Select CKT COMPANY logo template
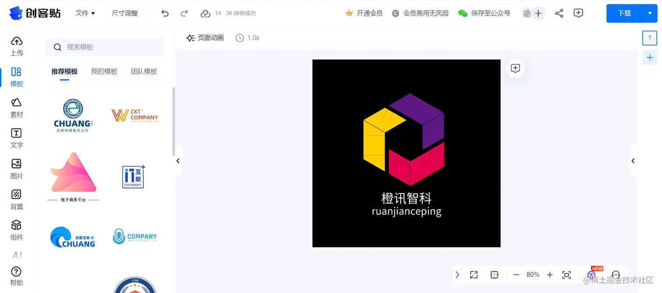 click(x=134, y=115)
